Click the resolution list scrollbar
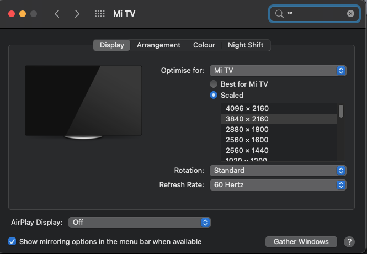 pyautogui.click(x=341, y=111)
